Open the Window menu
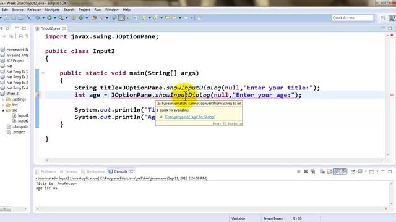Image resolution: width=396 pixels, height=222 pixels. [111, 10]
